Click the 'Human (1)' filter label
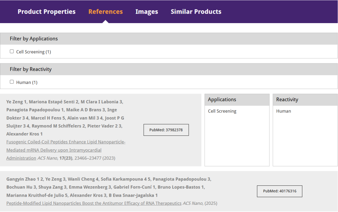This screenshot has width=338, height=212. (x=27, y=82)
